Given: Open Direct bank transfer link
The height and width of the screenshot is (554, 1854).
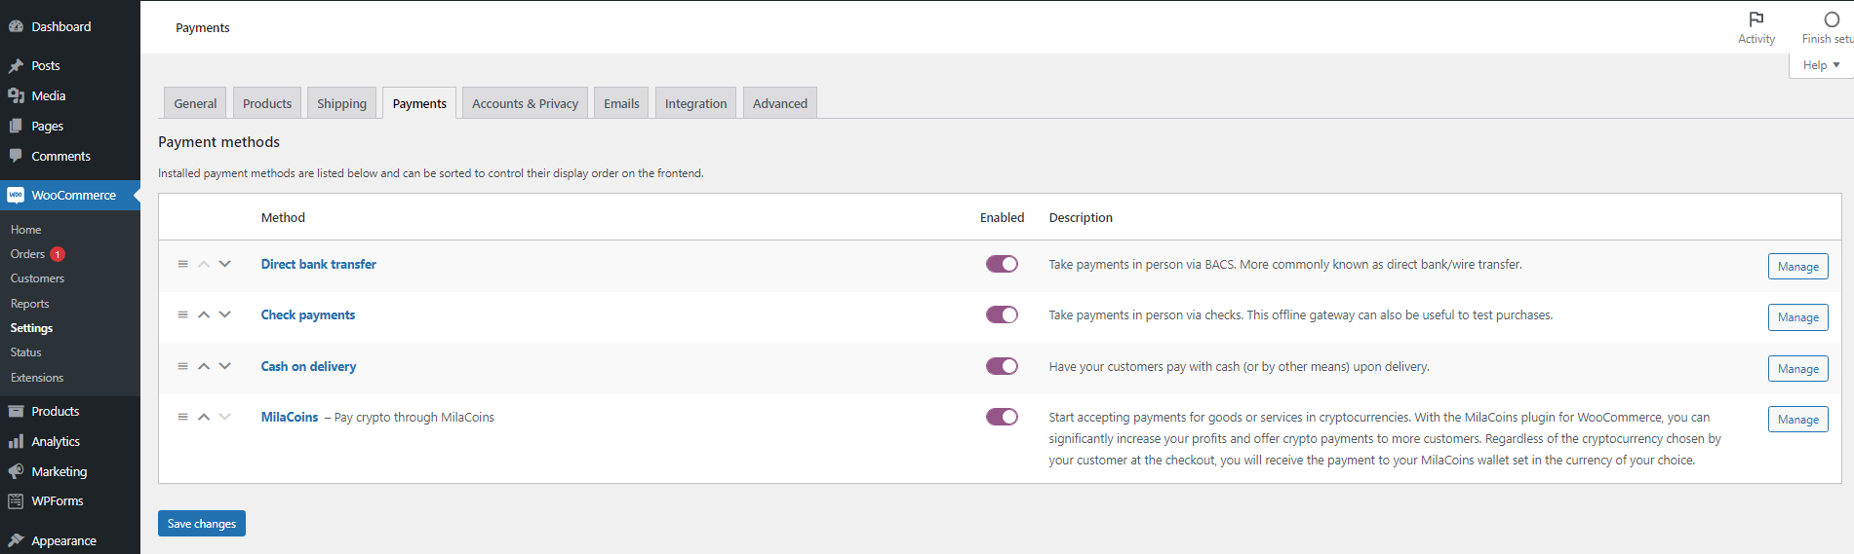Looking at the screenshot, I should tap(319, 264).
